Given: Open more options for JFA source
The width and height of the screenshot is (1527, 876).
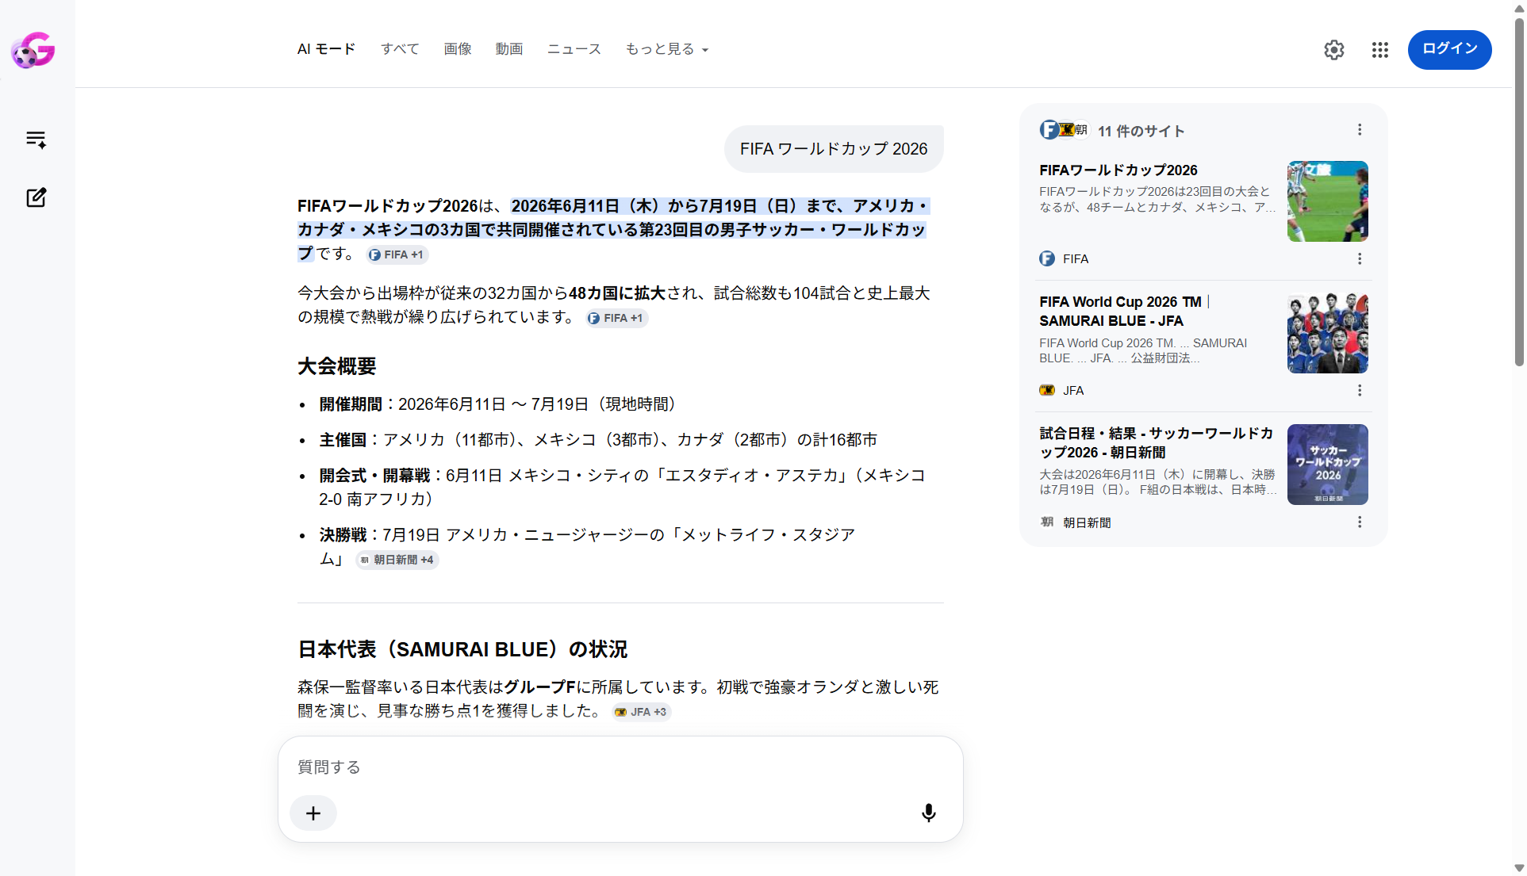Looking at the screenshot, I should [x=1360, y=390].
